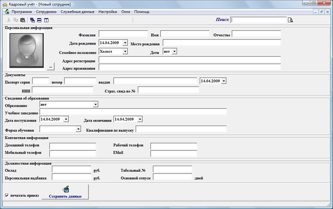Minimize the inner Новый сотрудник window
This screenshot has width=333, height=209.
(x=315, y=12)
